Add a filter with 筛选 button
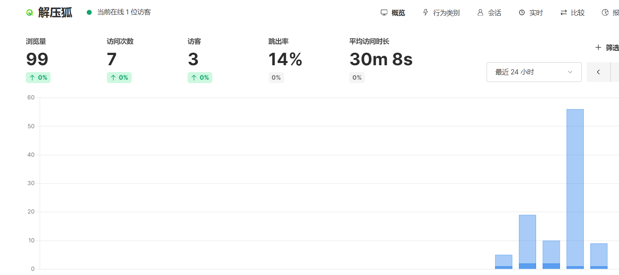Screen dimensions: 619x275 tap(607, 47)
